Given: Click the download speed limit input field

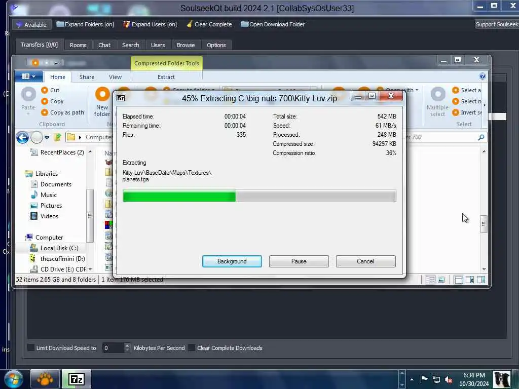Looking at the screenshot, I should click(113, 348).
